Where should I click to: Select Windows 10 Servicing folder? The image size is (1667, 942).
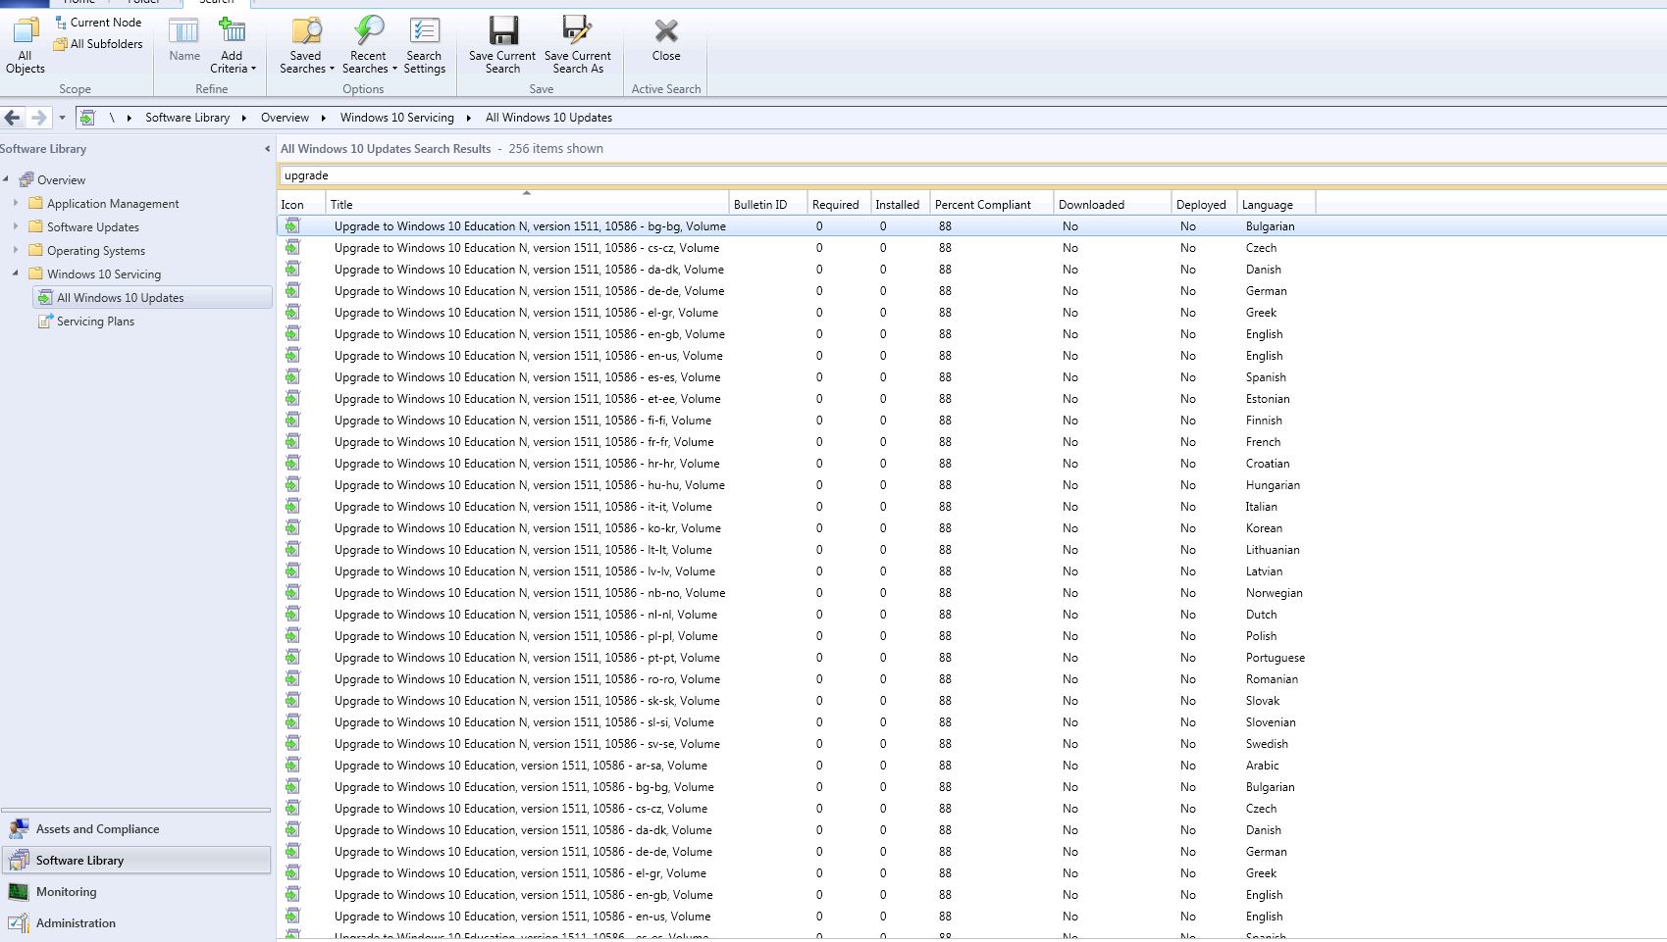pyautogui.click(x=104, y=274)
